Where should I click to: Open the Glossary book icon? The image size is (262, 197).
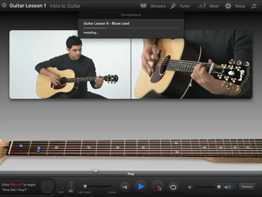pos(143,6)
